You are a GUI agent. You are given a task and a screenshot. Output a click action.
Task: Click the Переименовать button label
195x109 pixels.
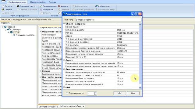pyautogui.click(x=49, y=6)
